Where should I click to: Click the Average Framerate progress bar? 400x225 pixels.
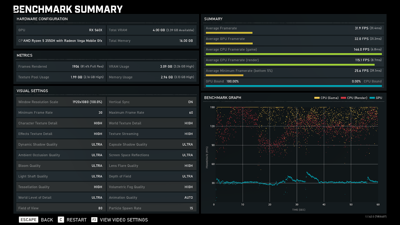pos(229,33)
